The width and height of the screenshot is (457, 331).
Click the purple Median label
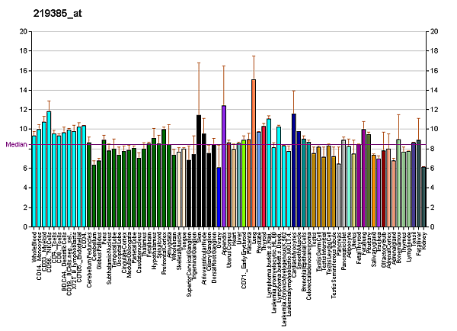pyautogui.click(x=15, y=143)
